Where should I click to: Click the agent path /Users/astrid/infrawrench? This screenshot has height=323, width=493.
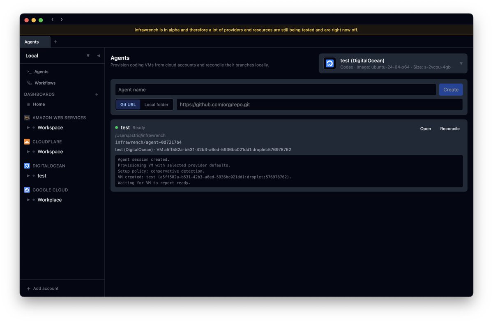tap(140, 135)
